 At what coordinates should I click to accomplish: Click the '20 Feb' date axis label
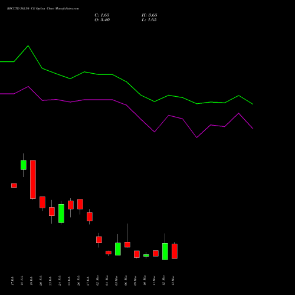coord(41,281)
